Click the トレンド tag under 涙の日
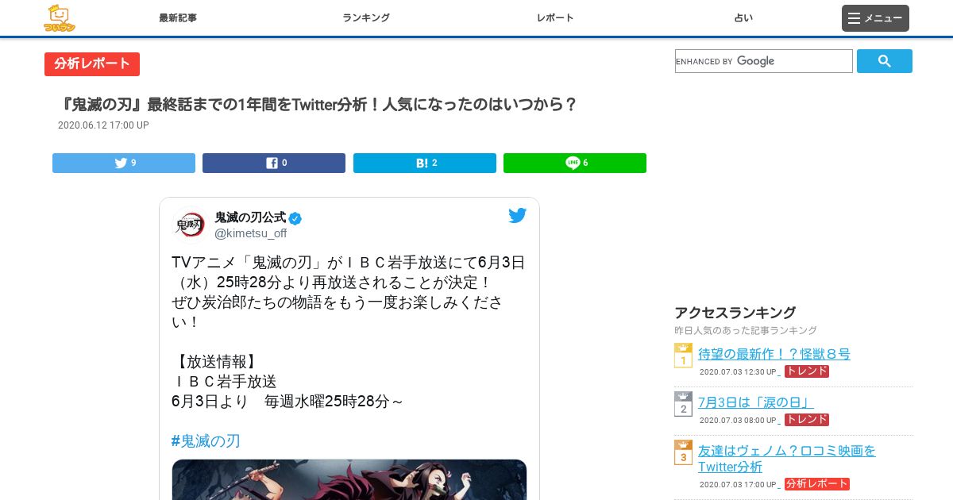953x500 pixels. (807, 420)
